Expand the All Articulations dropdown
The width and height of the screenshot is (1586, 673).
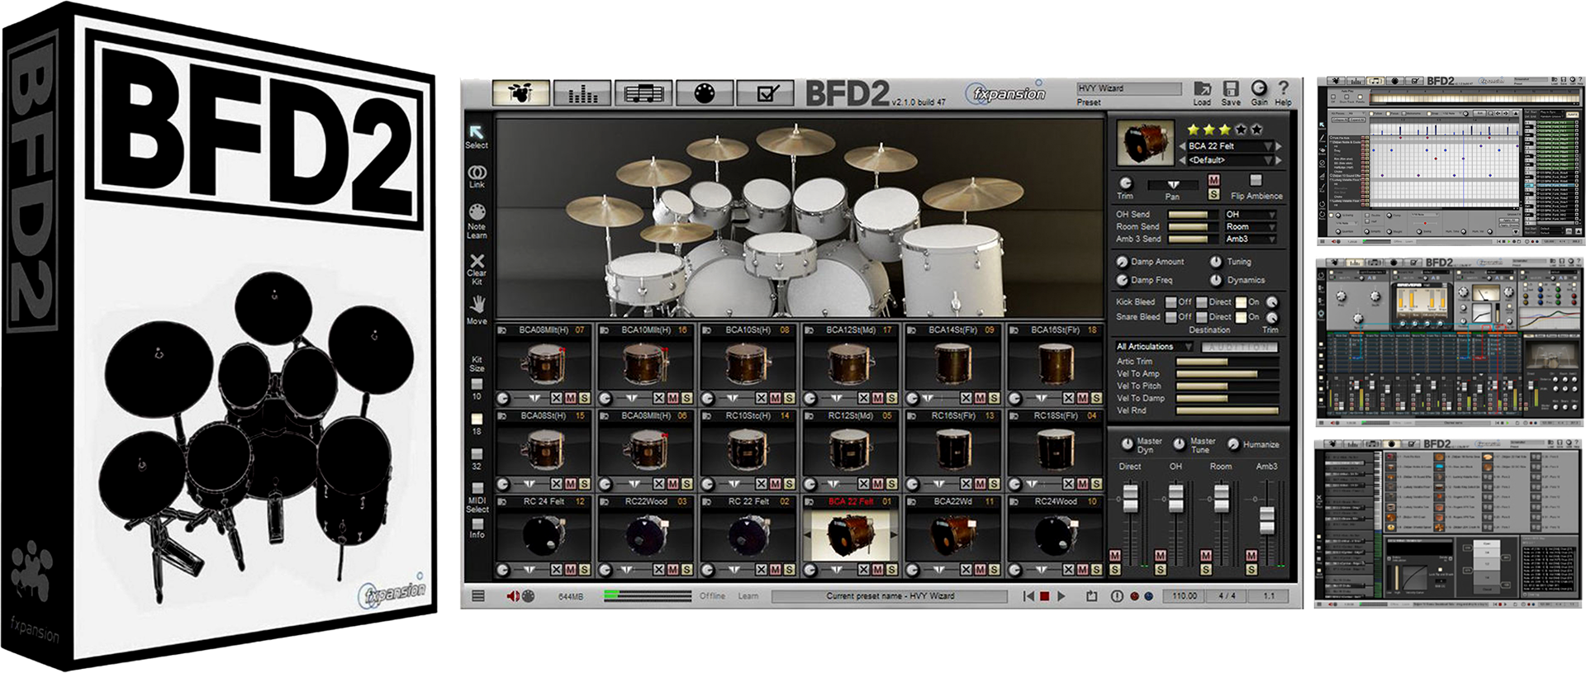(1156, 347)
